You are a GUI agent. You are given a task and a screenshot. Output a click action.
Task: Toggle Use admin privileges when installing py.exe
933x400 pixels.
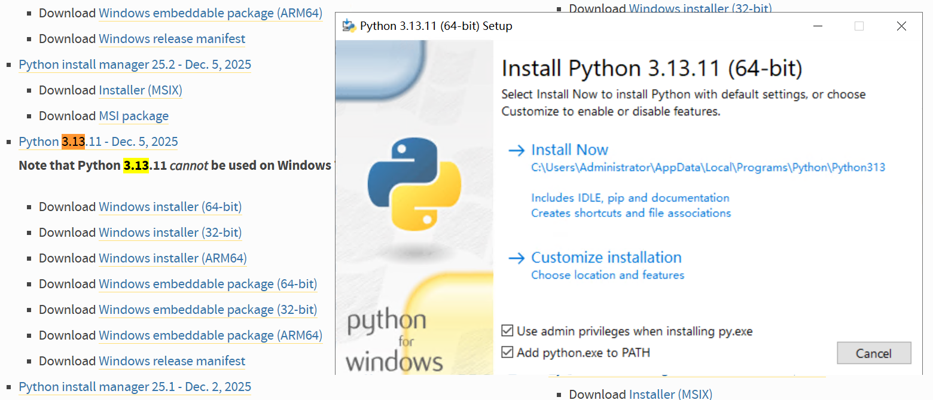coord(508,331)
